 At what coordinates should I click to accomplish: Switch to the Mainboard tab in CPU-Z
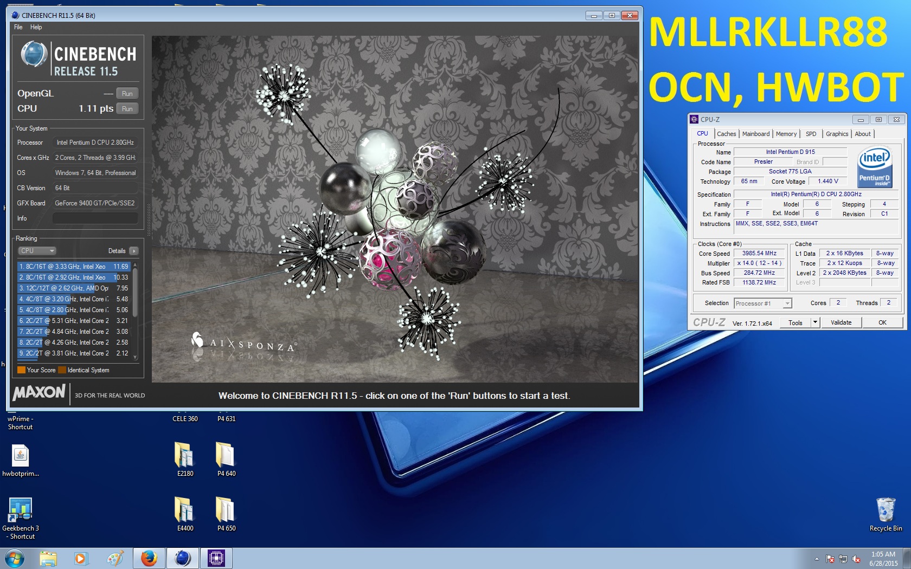click(756, 134)
